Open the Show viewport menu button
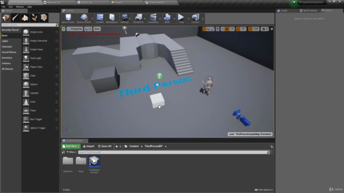The height and width of the screenshot is (193, 344). (97, 29)
